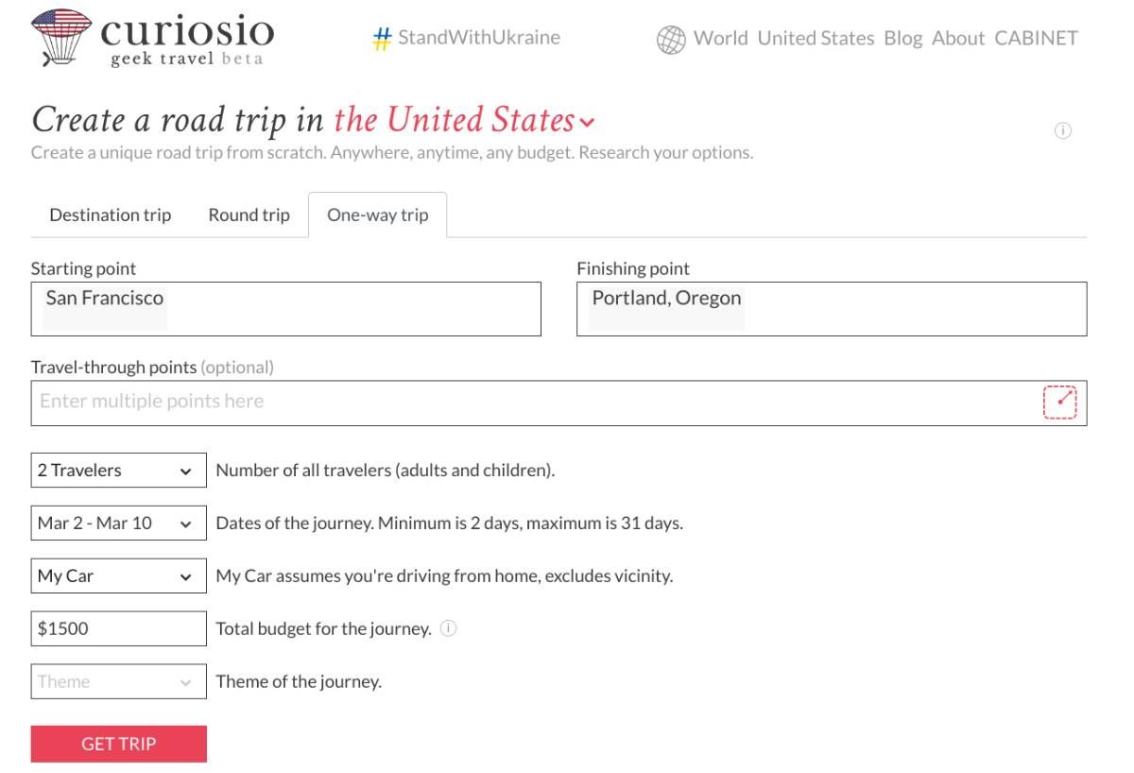1134x773 pixels.
Task: Open the Blog link in header
Action: [902, 39]
